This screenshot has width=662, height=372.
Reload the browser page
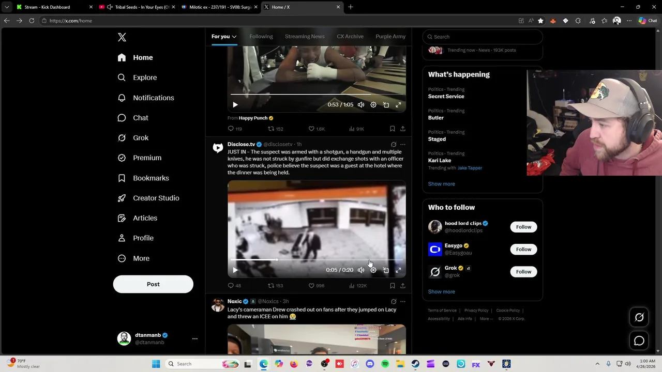(x=32, y=21)
